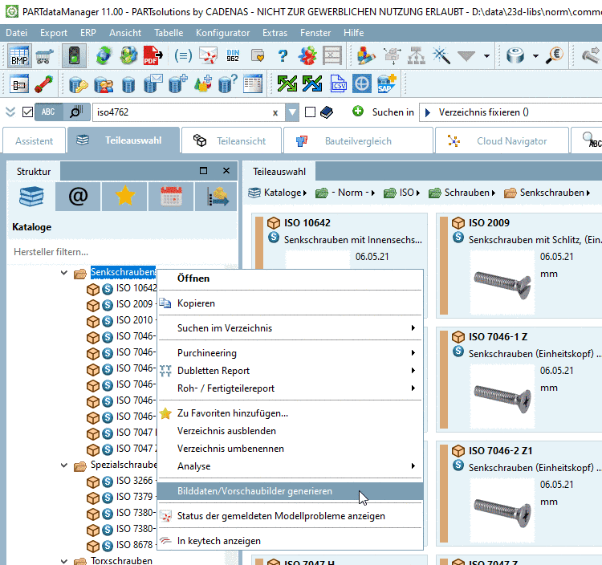This screenshot has height=565, width=602.
Task: Expand the Kataloge breadcrumb arrow
Action: (305, 193)
